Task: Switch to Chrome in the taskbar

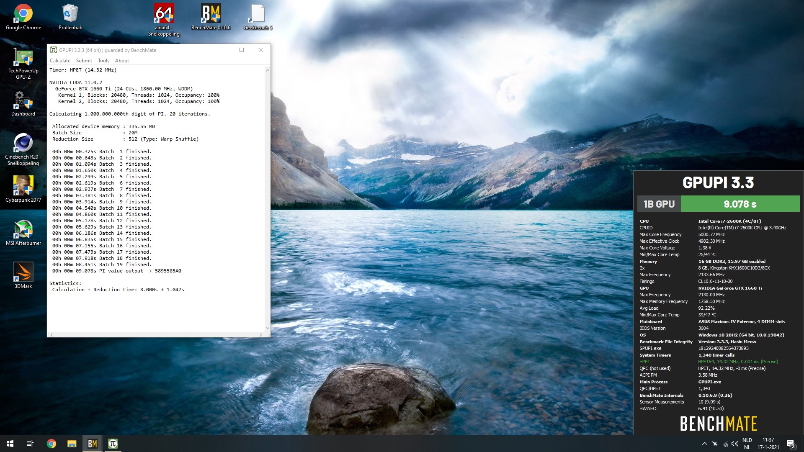Action: pos(52,444)
